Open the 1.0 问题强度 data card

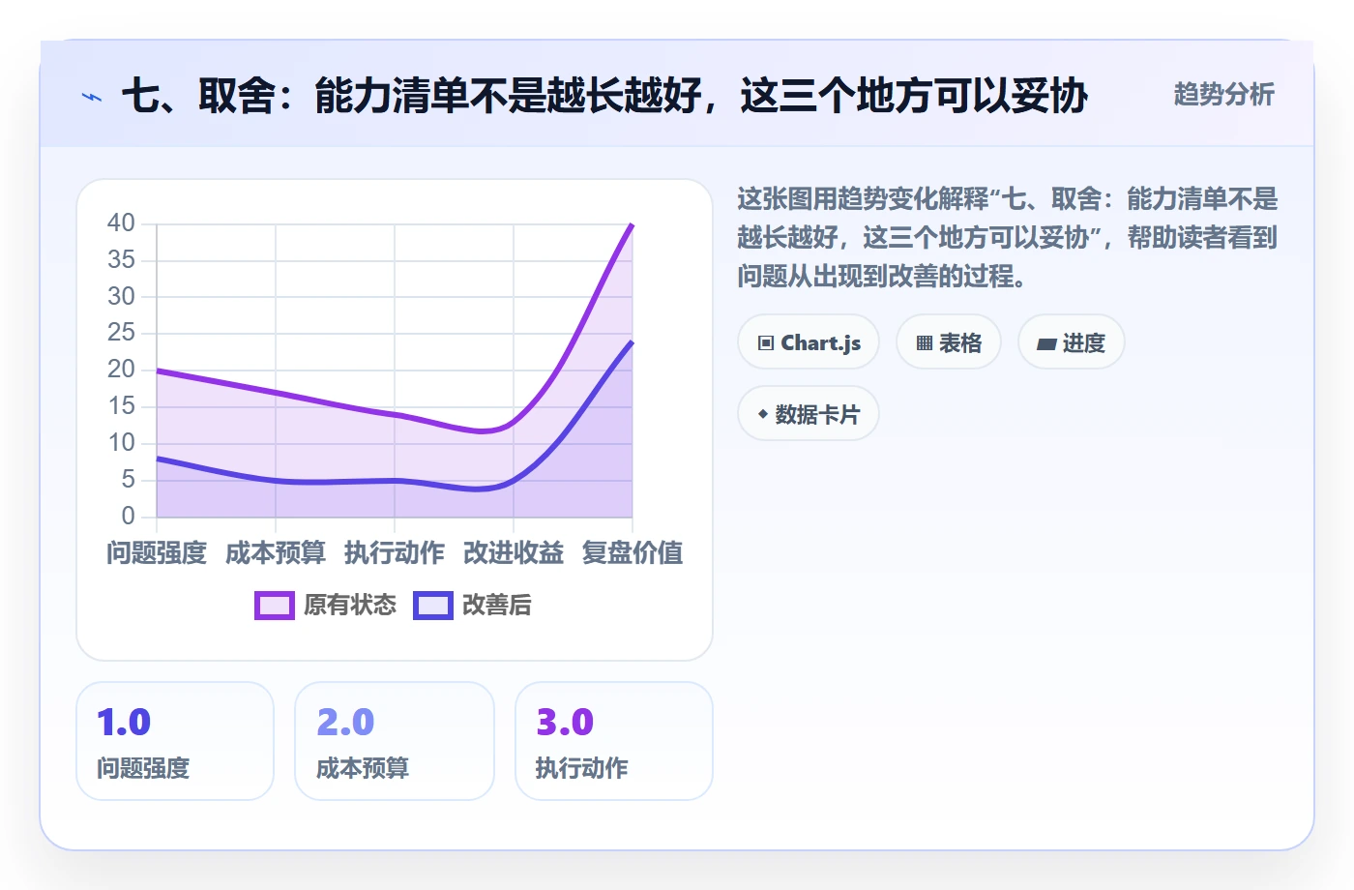pos(175,741)
